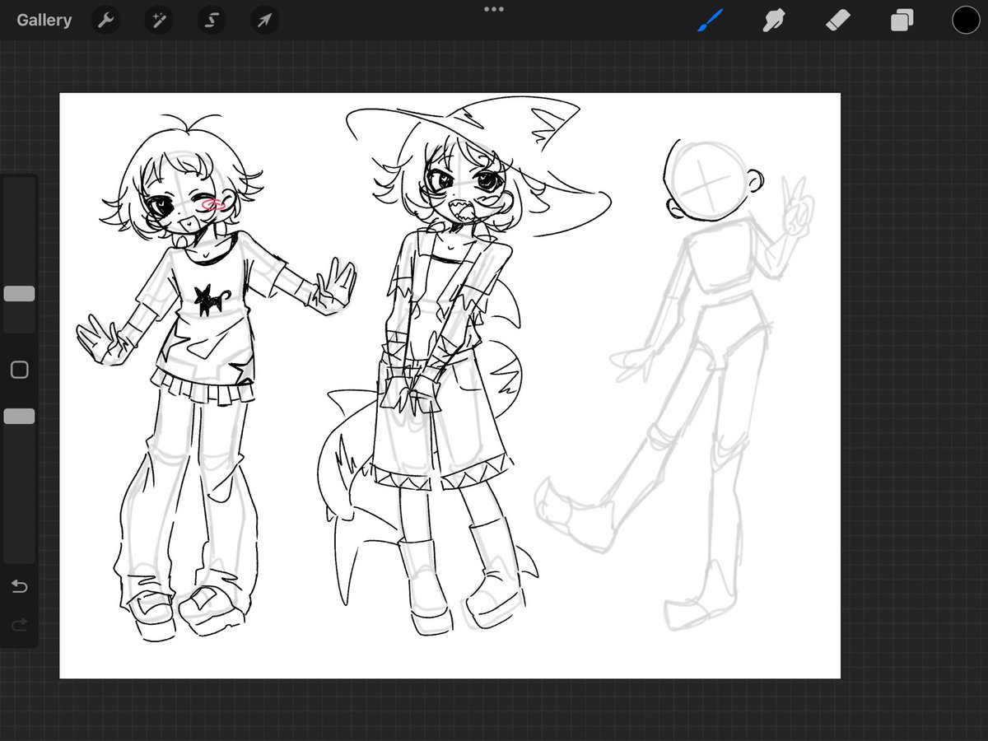Tap the black cat on the shirt
Viewport: 988px width, 741px height.
tap(212, 301)
